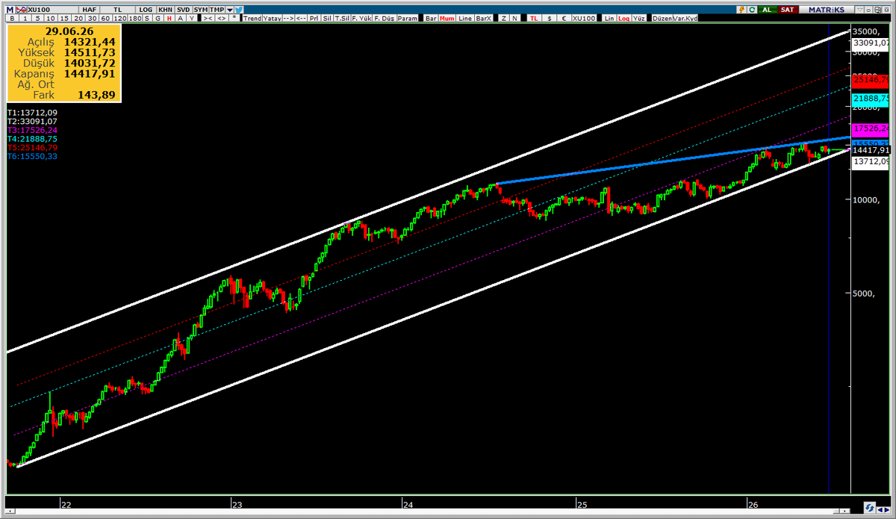
Task: Click the N toolbar button
Action: [515, 18]
